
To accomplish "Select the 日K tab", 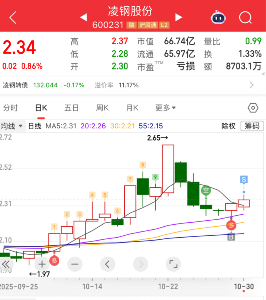I will pos(41,108).
